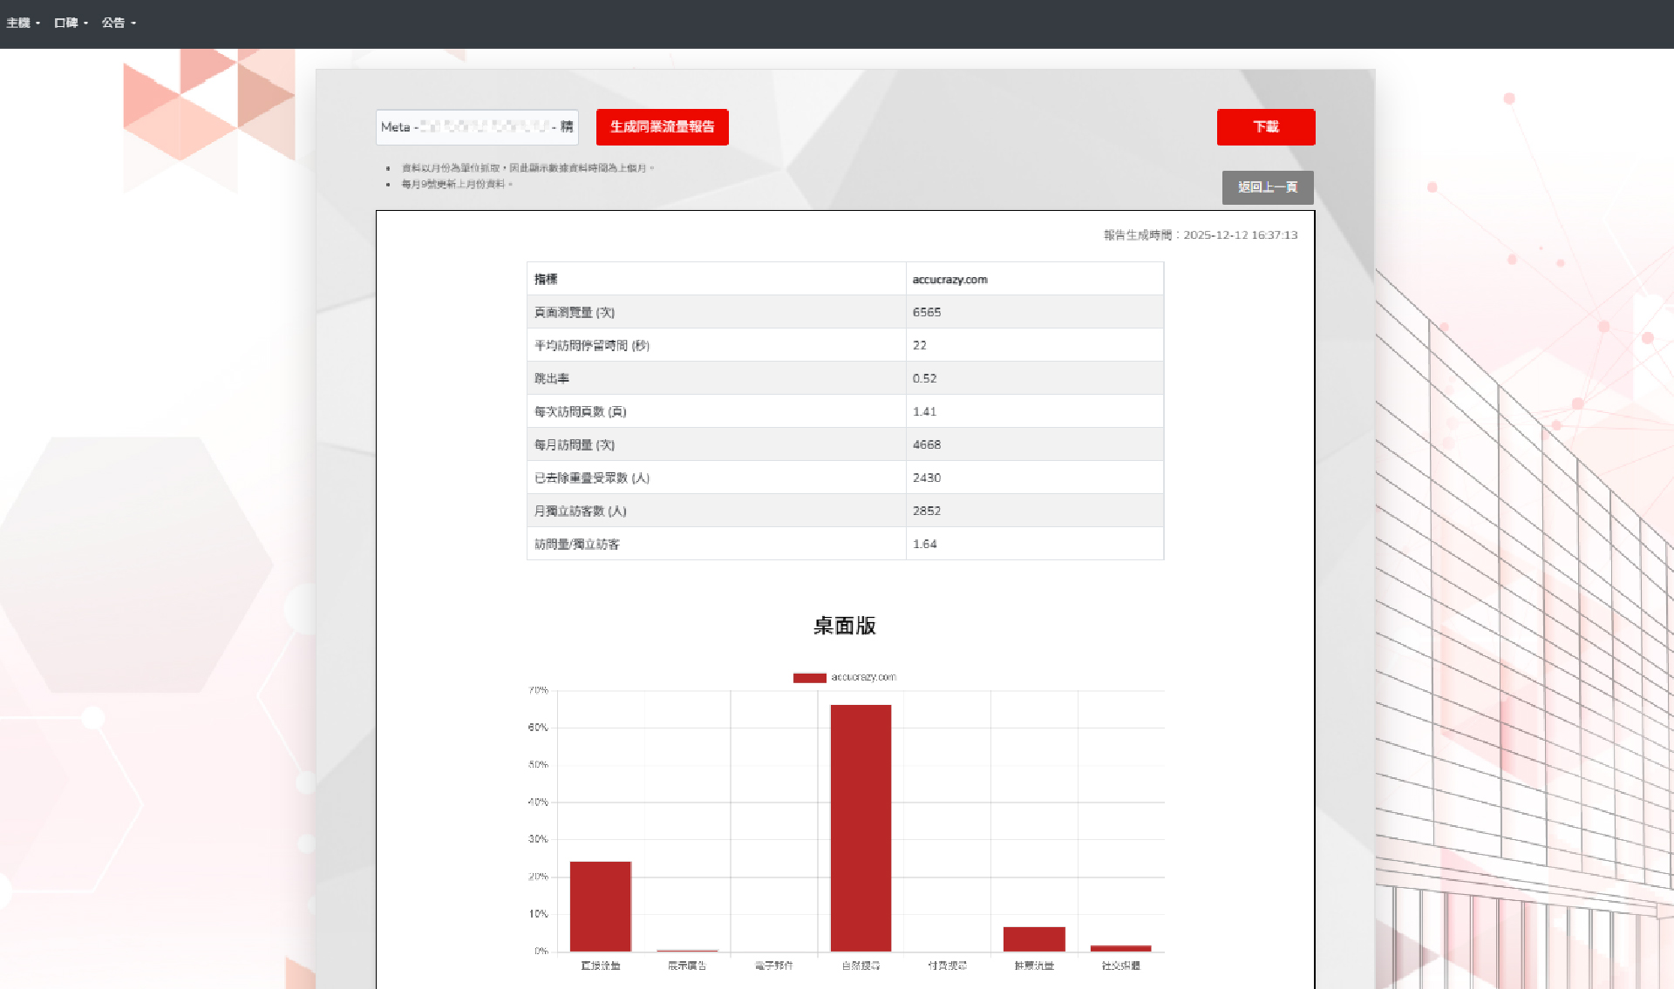
Task: Expand the 口碑 navigation menu
Action: coord(71,24)
